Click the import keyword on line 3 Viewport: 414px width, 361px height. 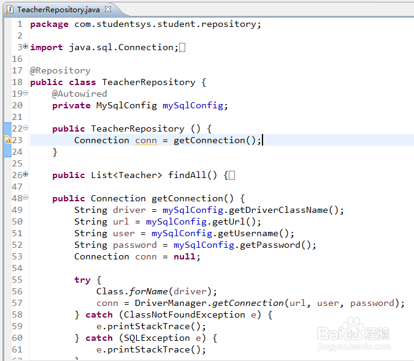[47, 47]
